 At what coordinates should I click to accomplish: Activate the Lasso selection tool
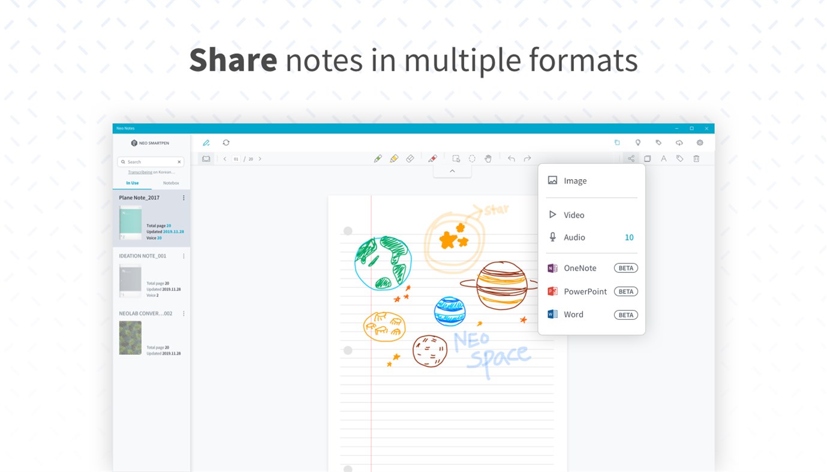pos(471,158)
